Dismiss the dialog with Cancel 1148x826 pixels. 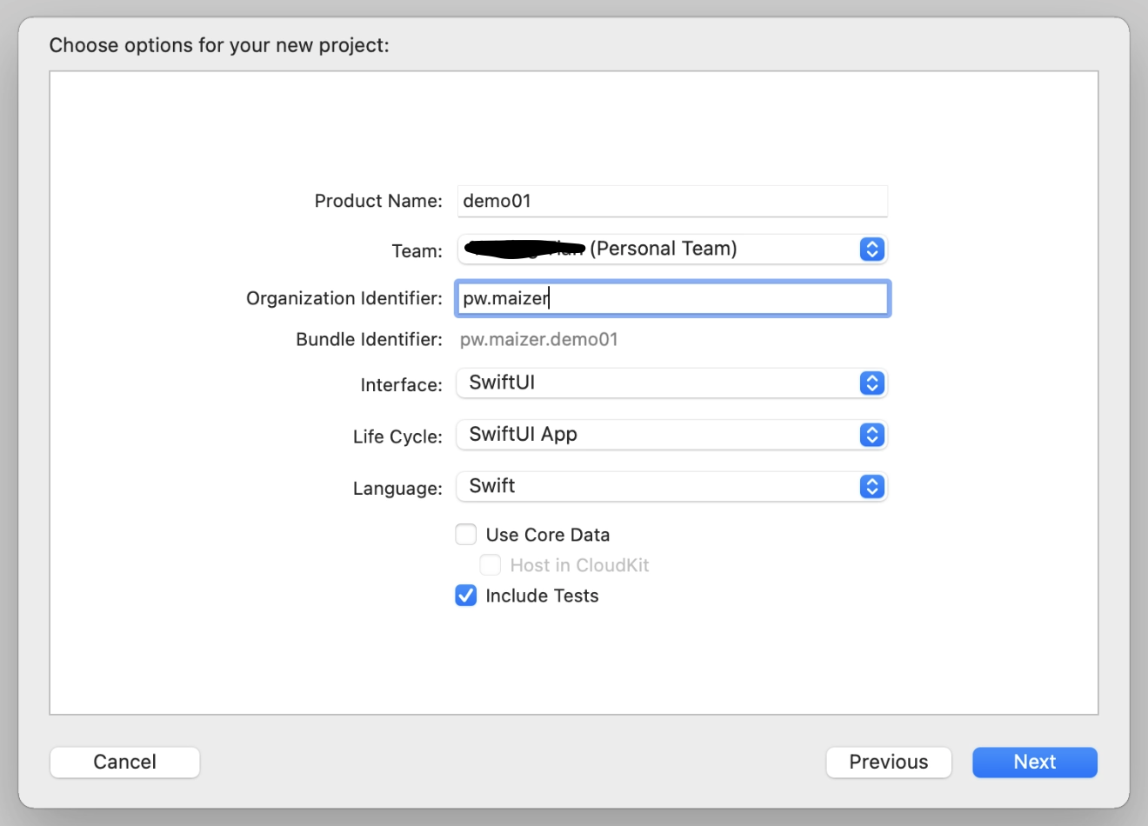tap(124, 763)
